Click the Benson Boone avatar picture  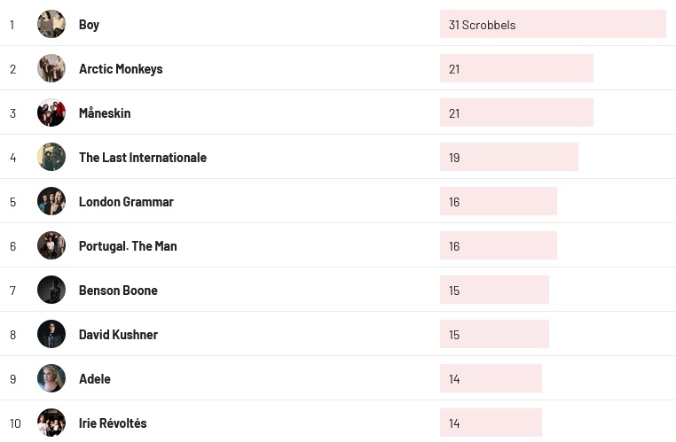click(x=51, y=290)
